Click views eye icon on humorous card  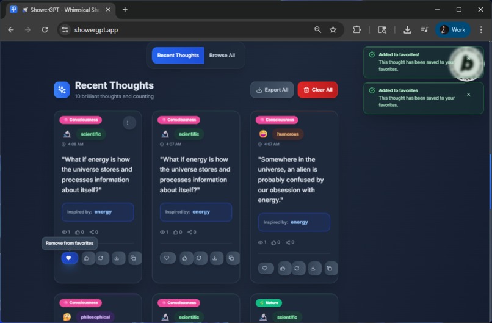tap(261, 242)
